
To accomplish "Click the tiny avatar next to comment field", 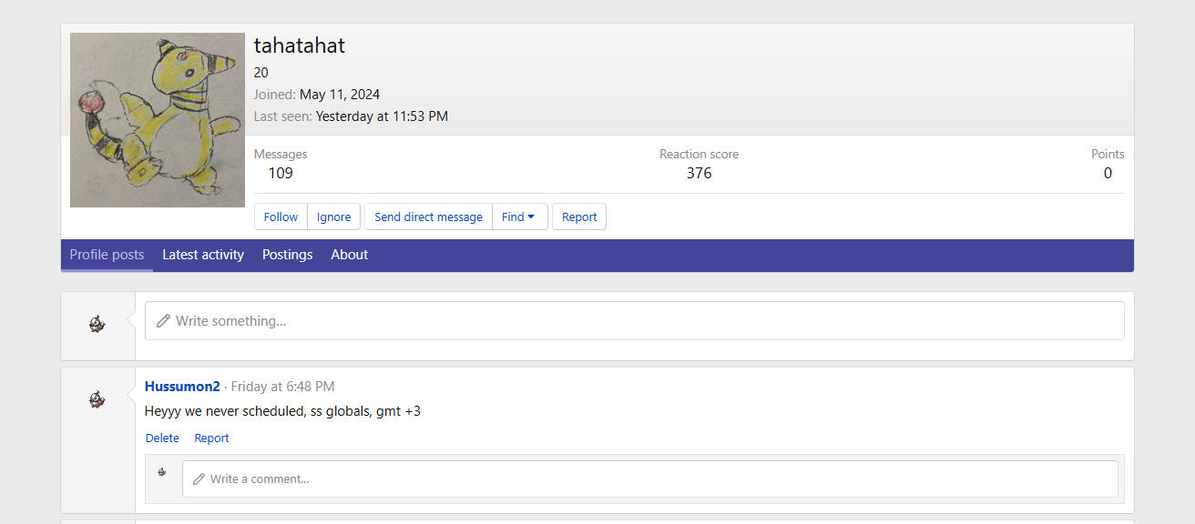I will pos(162,472).
